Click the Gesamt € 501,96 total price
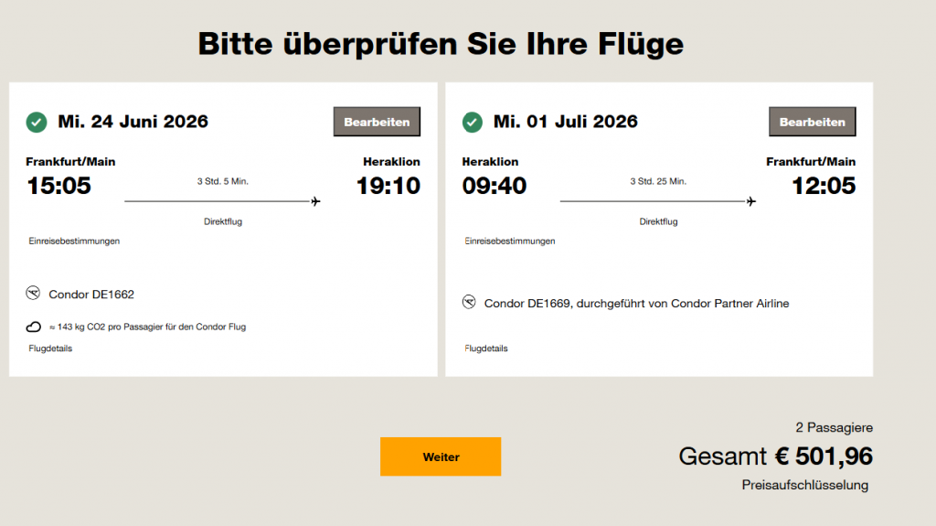936x526 pixels. pos(775,456)
